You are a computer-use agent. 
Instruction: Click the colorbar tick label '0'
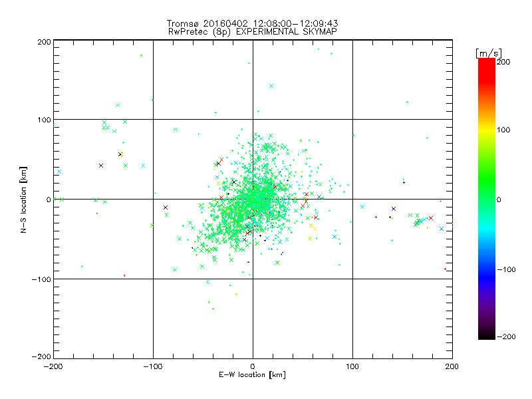499,199
